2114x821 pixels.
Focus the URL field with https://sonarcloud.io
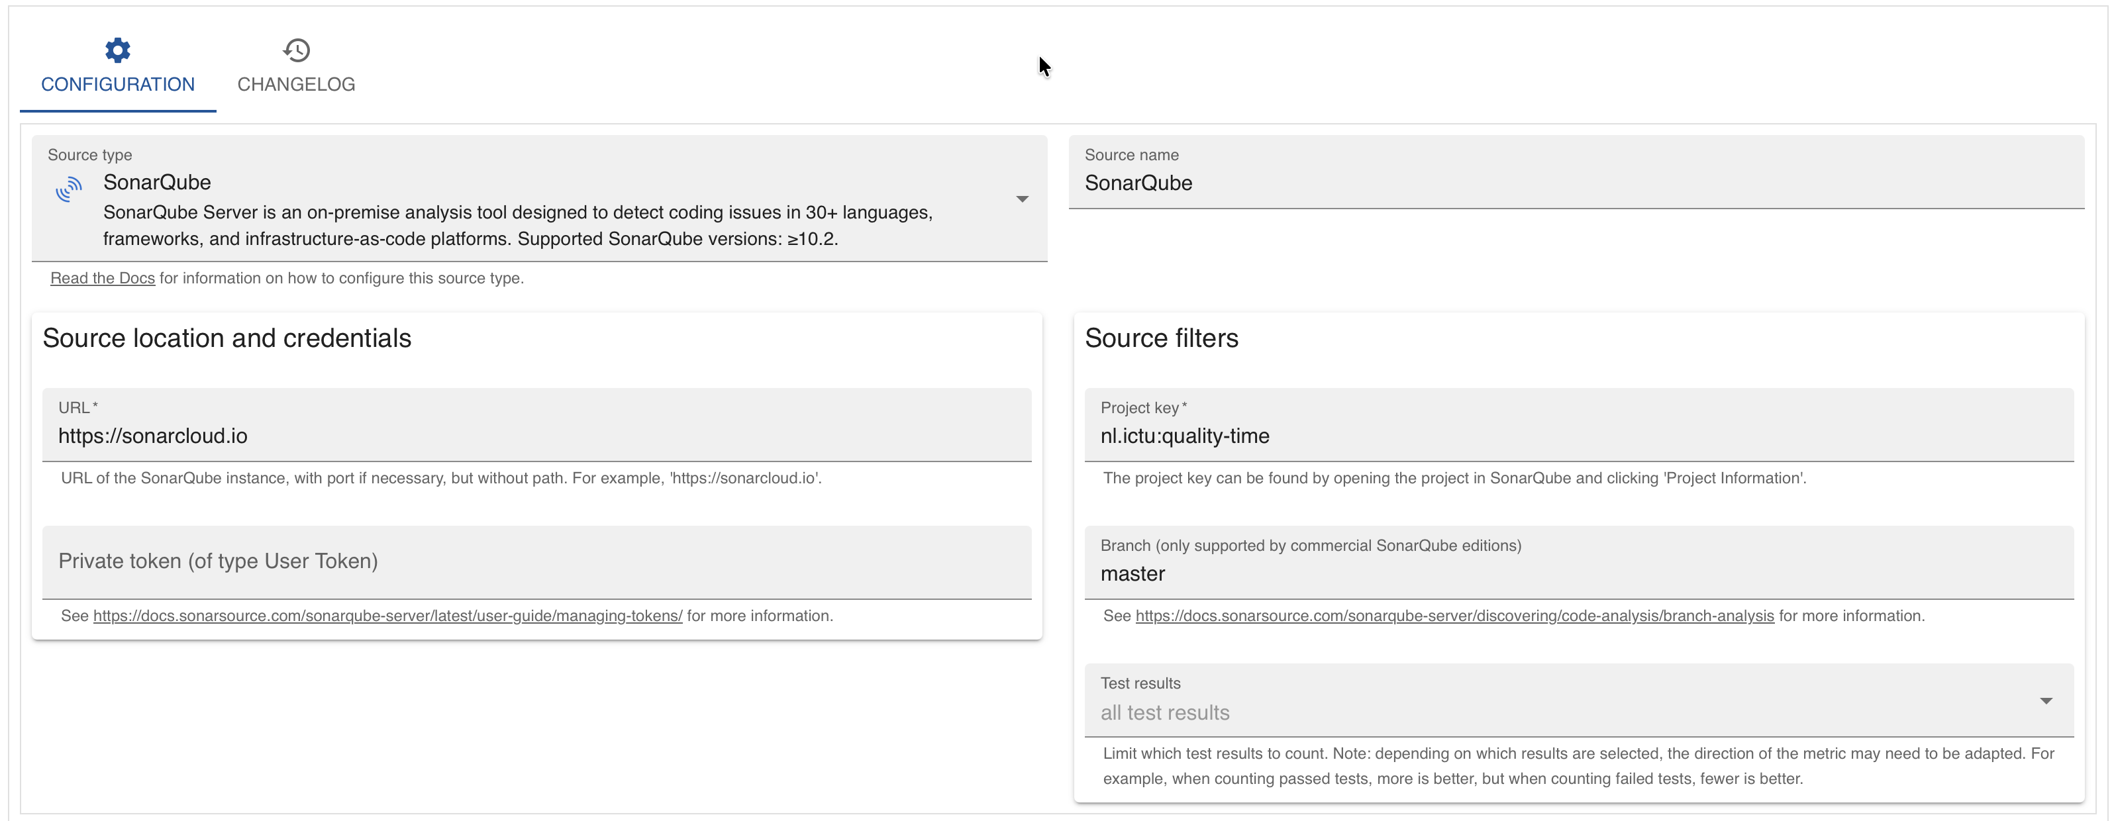click(536, 425)
